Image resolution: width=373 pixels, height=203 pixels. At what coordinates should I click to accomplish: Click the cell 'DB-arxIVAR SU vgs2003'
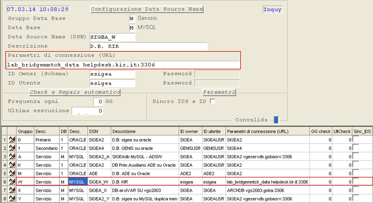[145, 190]
